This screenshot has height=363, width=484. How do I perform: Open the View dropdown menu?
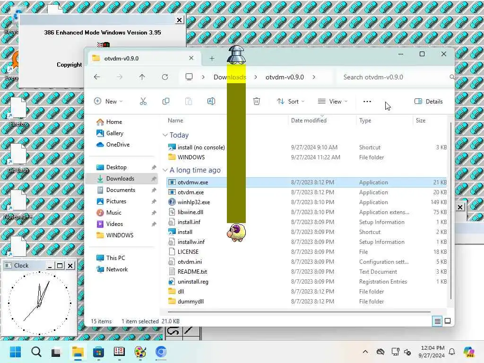pyautogui.click(x=333, y=101)
